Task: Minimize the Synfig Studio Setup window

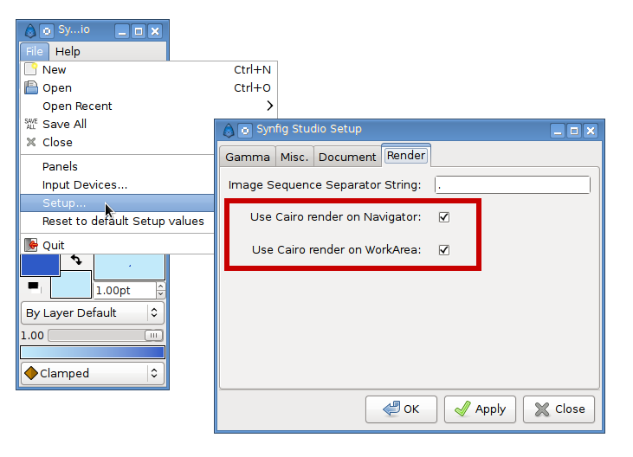Action: click(x=558, y=131)
